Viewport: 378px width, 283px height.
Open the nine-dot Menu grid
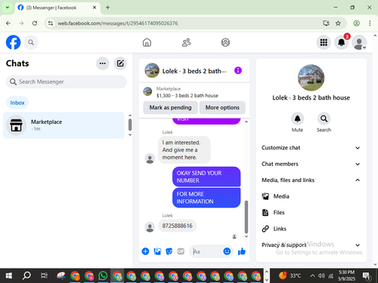point(324,42)
